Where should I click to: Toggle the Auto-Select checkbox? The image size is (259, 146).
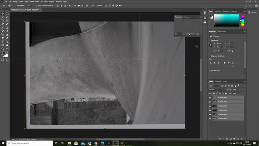point(15,6)
